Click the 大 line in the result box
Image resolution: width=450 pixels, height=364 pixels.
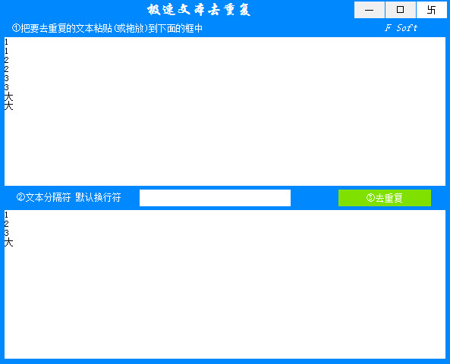point(8,242)
